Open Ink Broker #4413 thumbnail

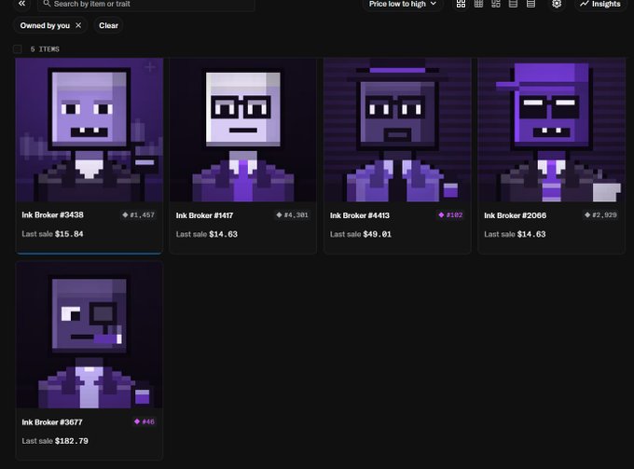coord(397,130)
